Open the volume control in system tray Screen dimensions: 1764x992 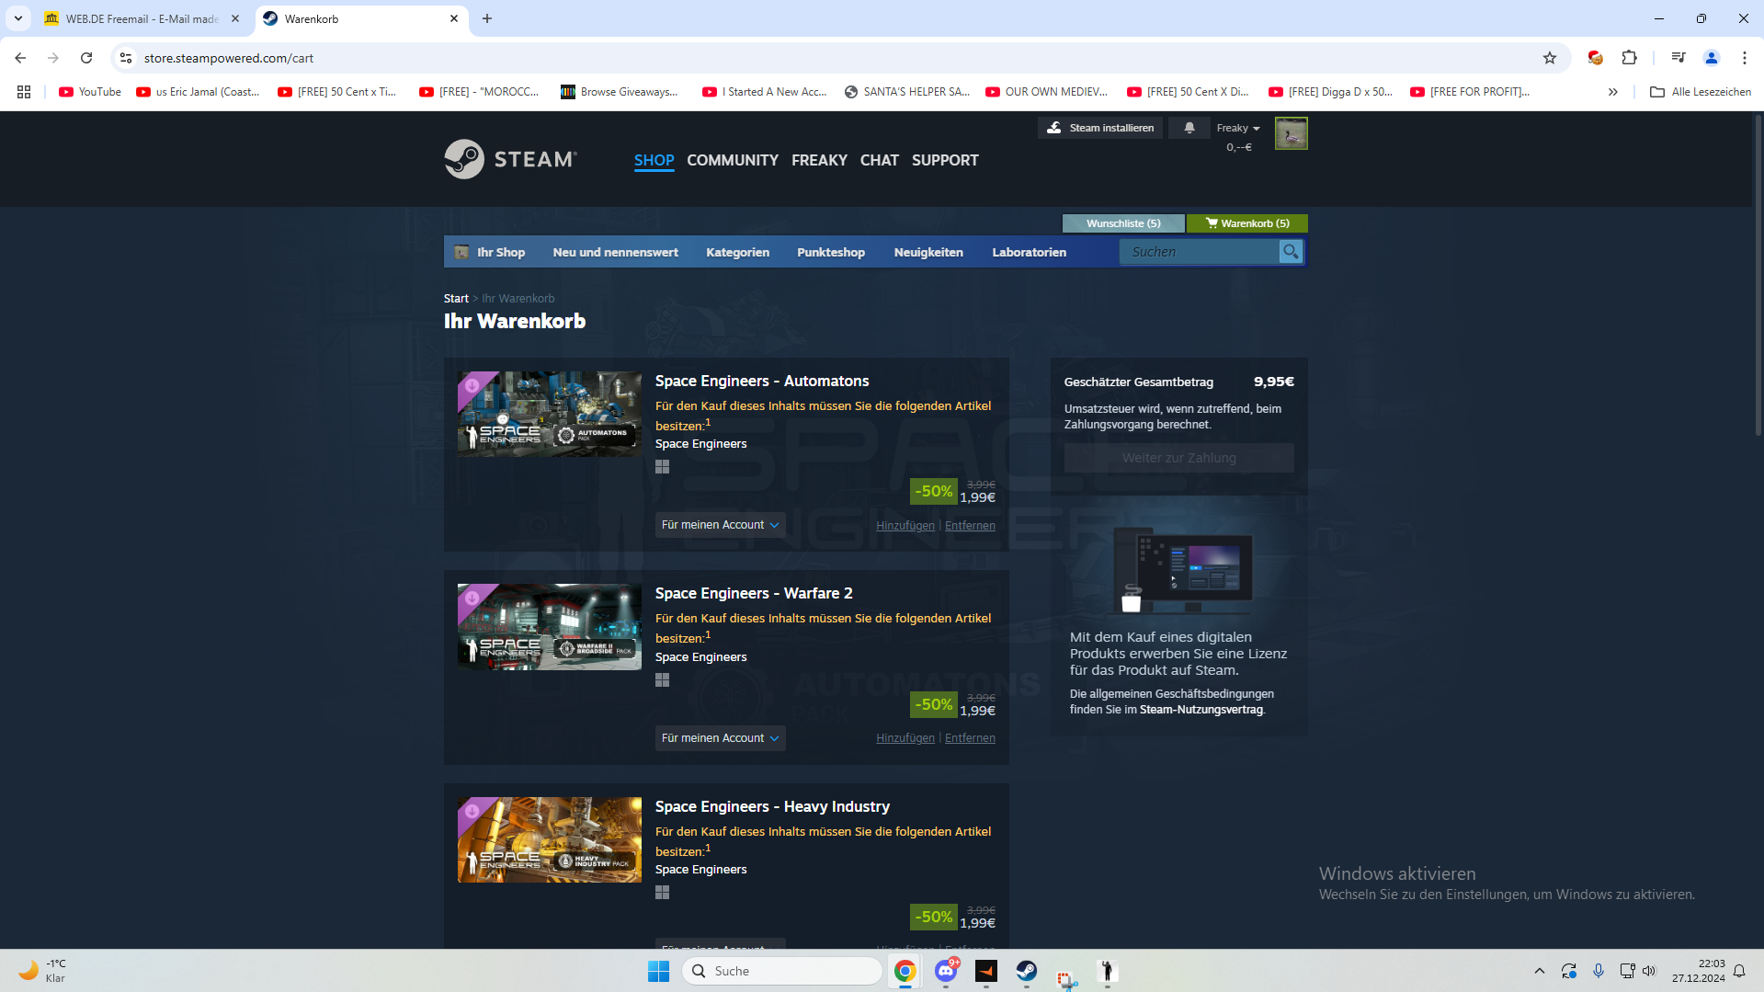[1649, 971]
